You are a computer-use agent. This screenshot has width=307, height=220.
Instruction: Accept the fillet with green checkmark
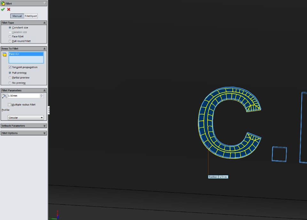(3, 9)
